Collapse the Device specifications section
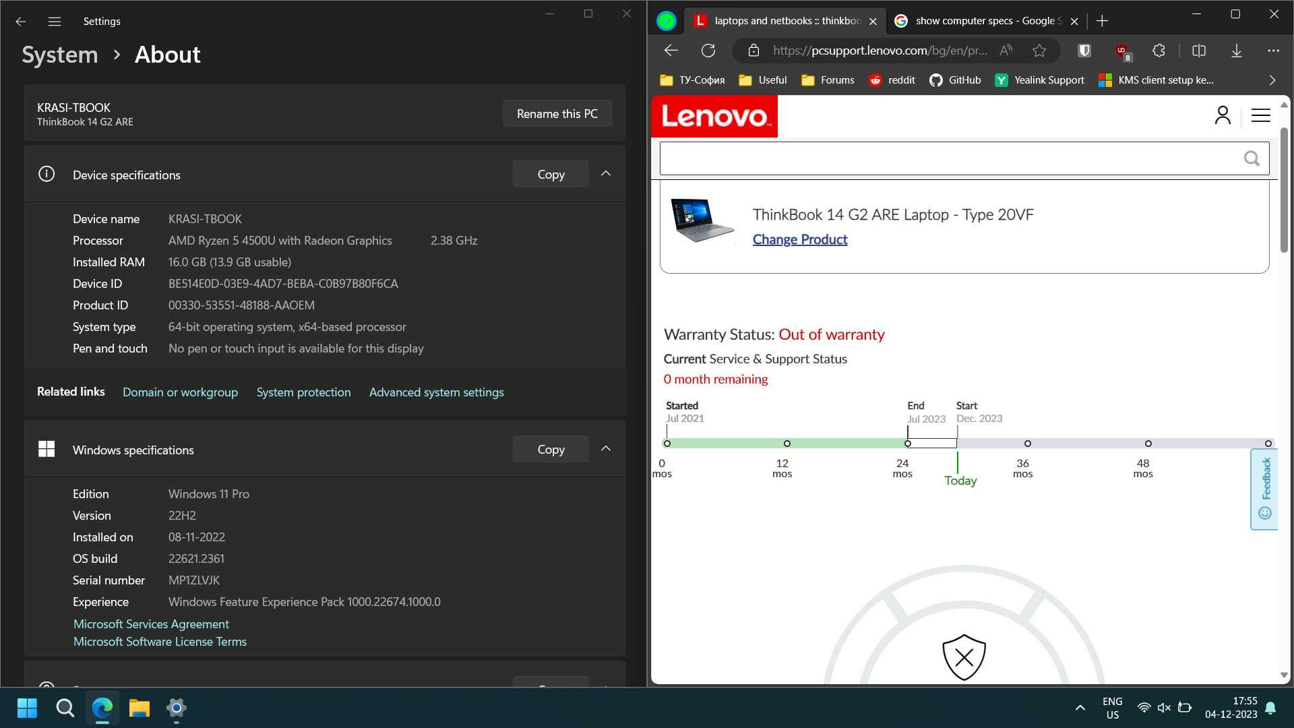 (606, 174)
